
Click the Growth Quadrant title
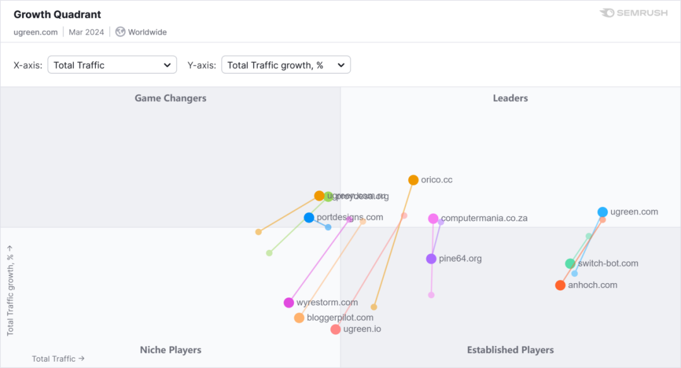57,14
